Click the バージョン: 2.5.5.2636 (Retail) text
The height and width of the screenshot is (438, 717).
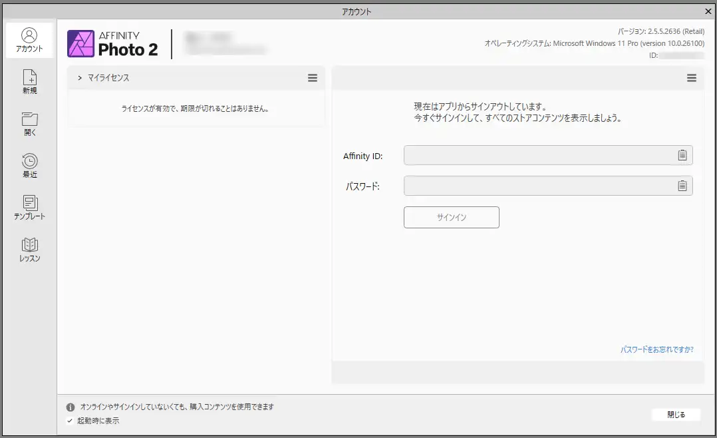[x=660, y=31]
